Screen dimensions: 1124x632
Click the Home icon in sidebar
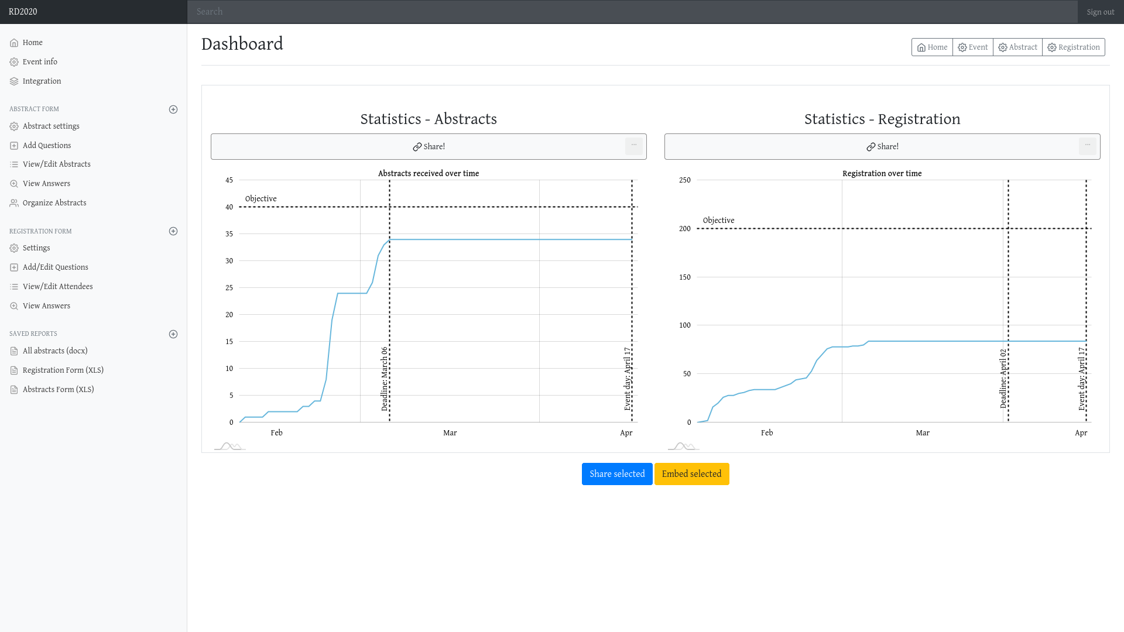(14, 43)
